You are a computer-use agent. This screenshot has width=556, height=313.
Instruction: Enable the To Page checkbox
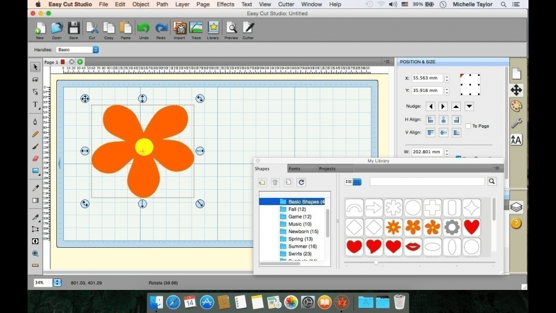click(468, 126)
